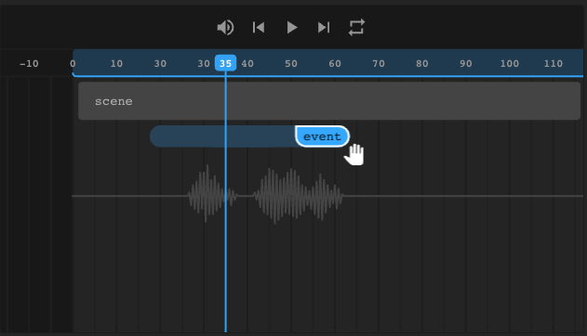The image size is (587, 336).
Task: Select the playhead marker labeled 35
Action: (225, 63)
